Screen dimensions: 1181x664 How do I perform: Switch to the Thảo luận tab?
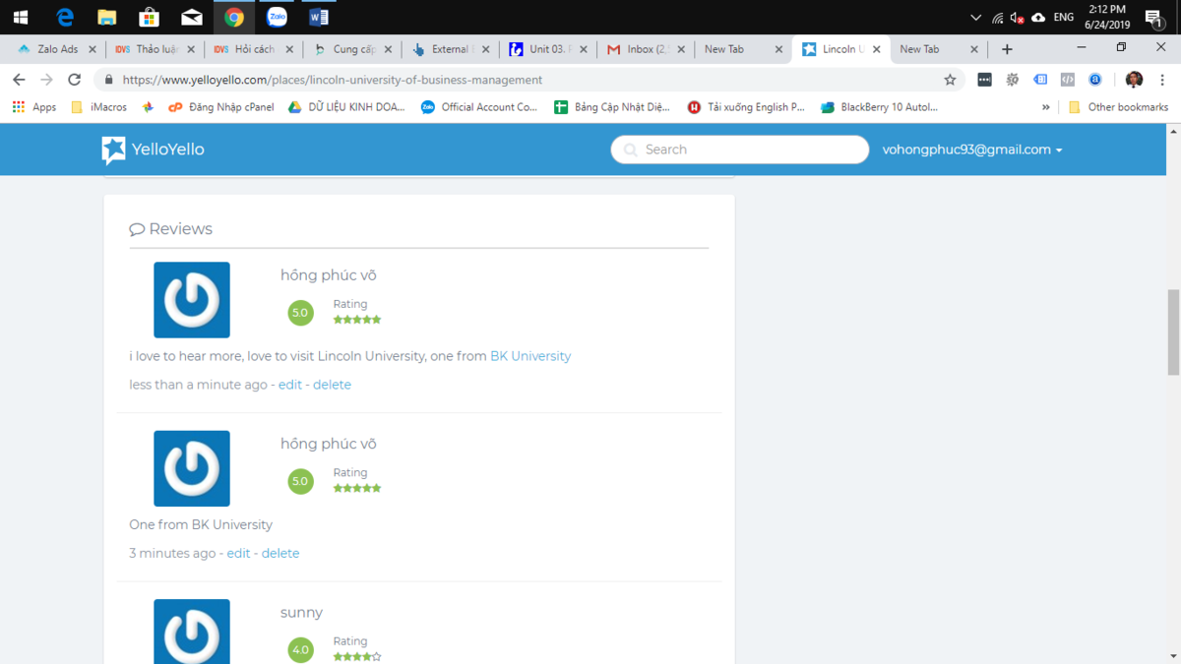(155, 49)
